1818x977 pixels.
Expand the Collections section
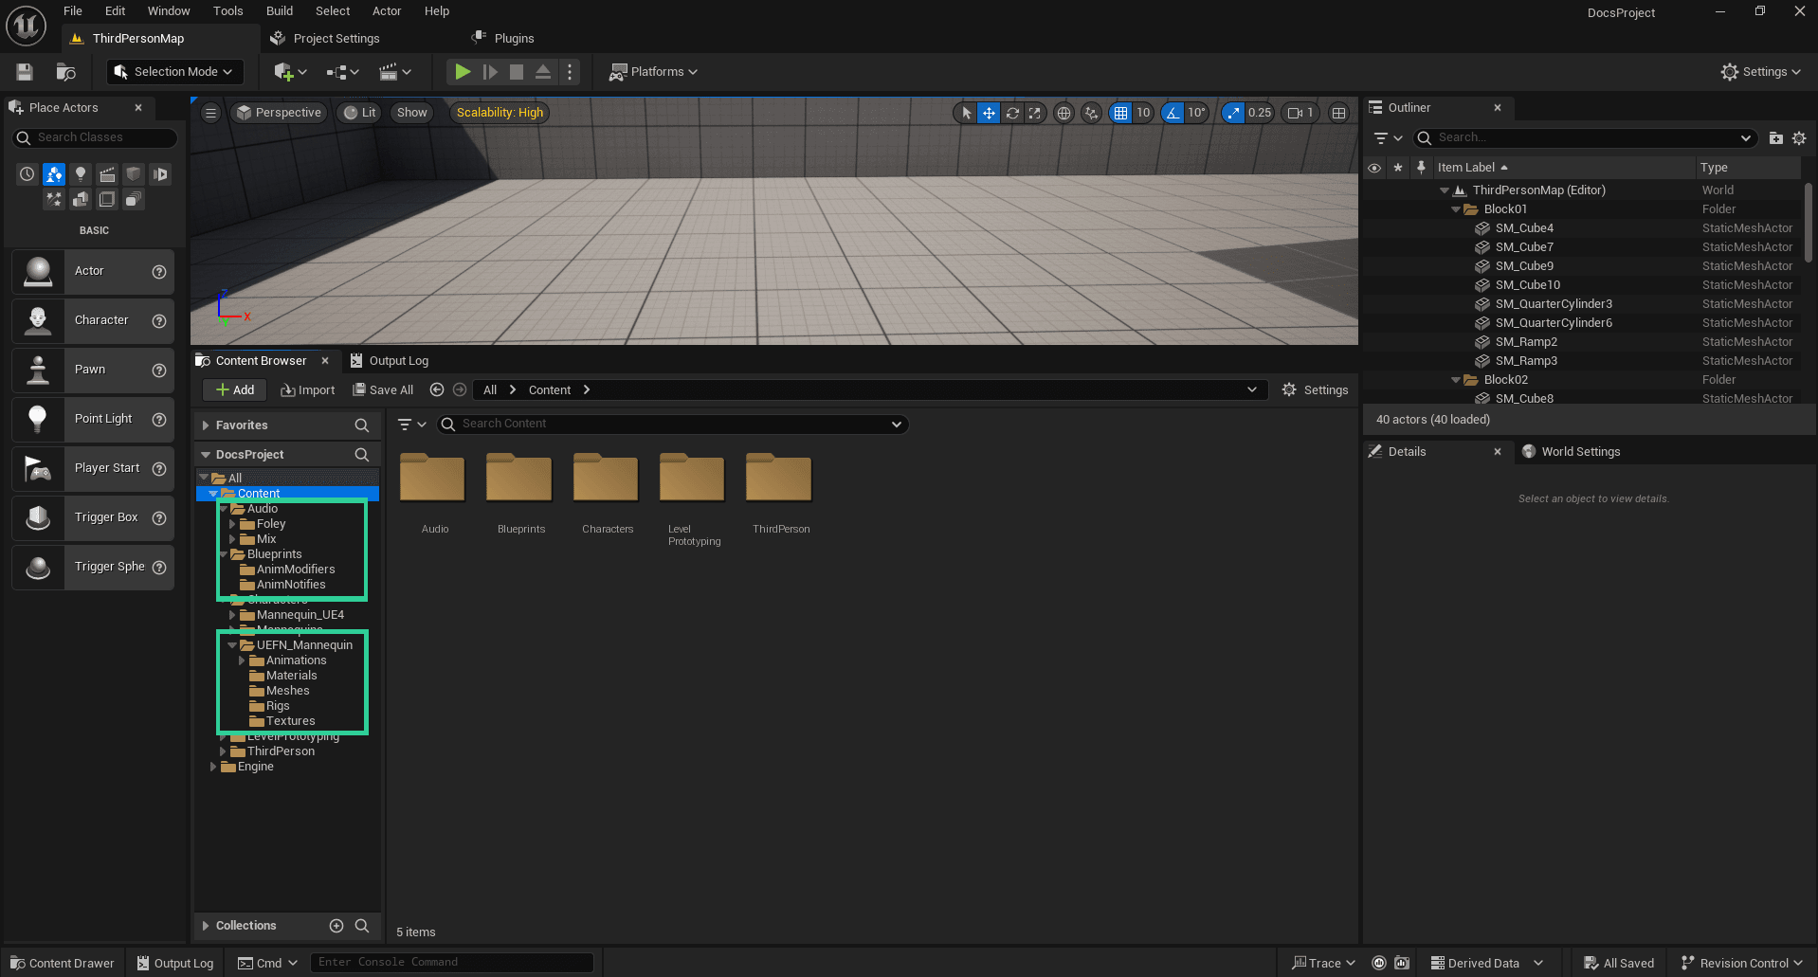pos(206,926)
